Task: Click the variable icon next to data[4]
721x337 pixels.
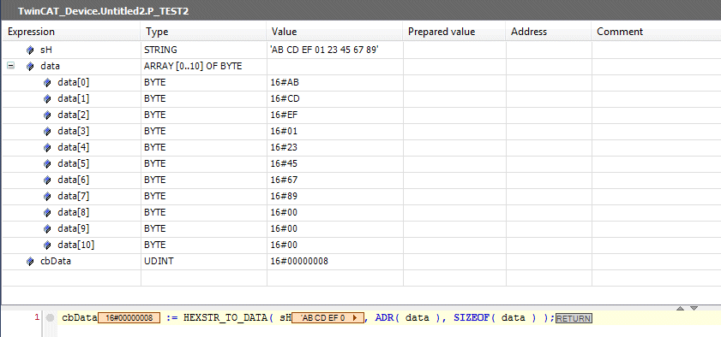Action: click(x=47, y=148)
